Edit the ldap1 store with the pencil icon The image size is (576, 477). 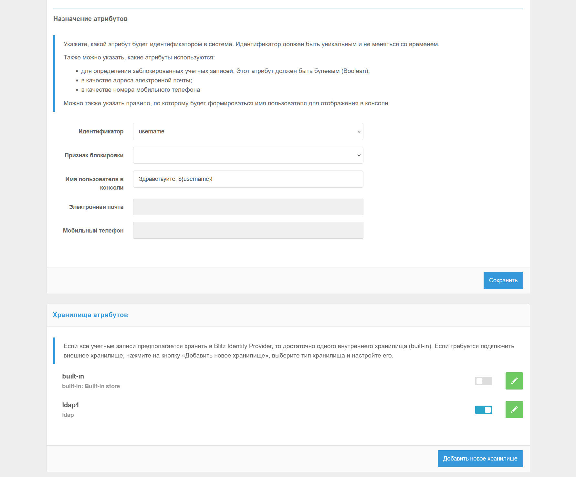pos(514,410)
